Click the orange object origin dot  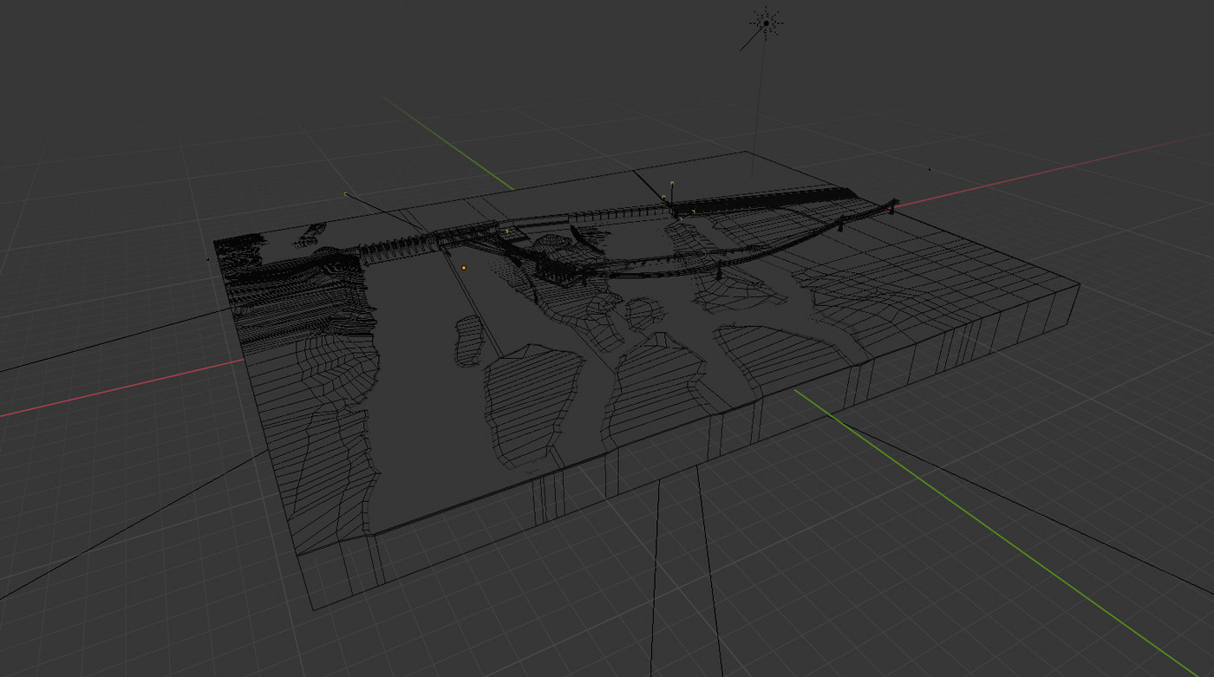(x=464, y=268)
